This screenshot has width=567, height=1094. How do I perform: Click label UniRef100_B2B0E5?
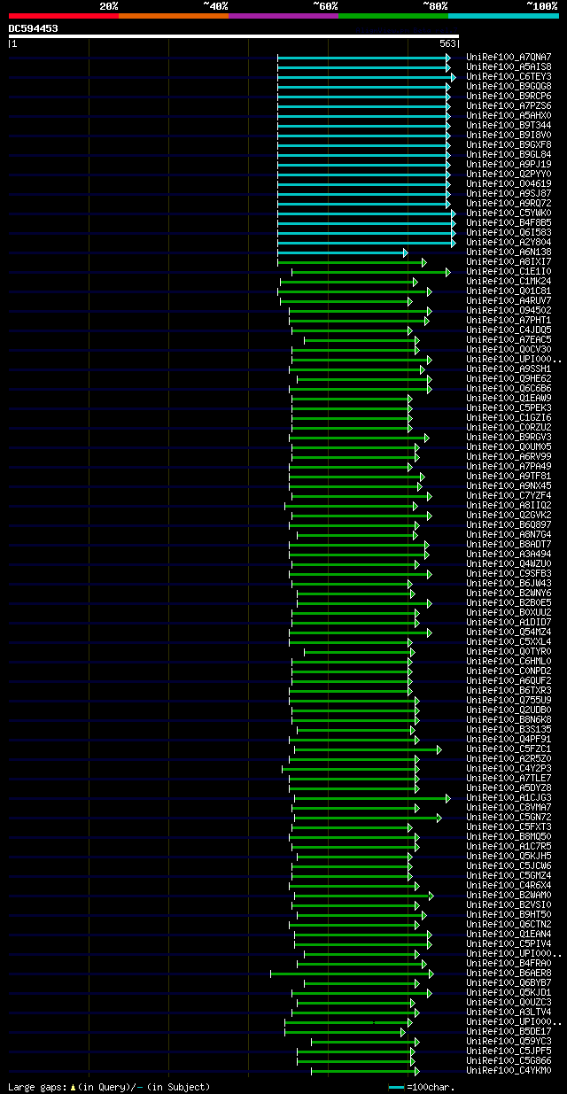click(509, 602)
